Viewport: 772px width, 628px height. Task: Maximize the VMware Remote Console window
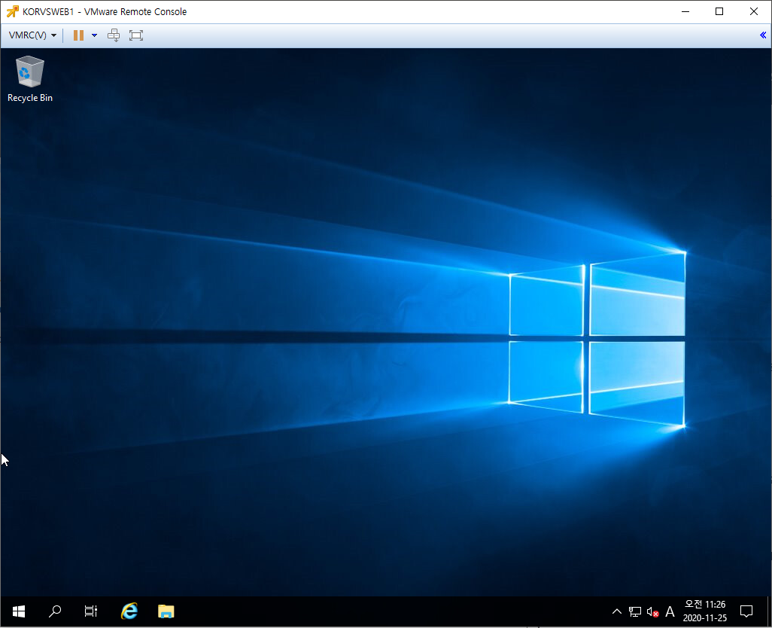click(719, 11)
